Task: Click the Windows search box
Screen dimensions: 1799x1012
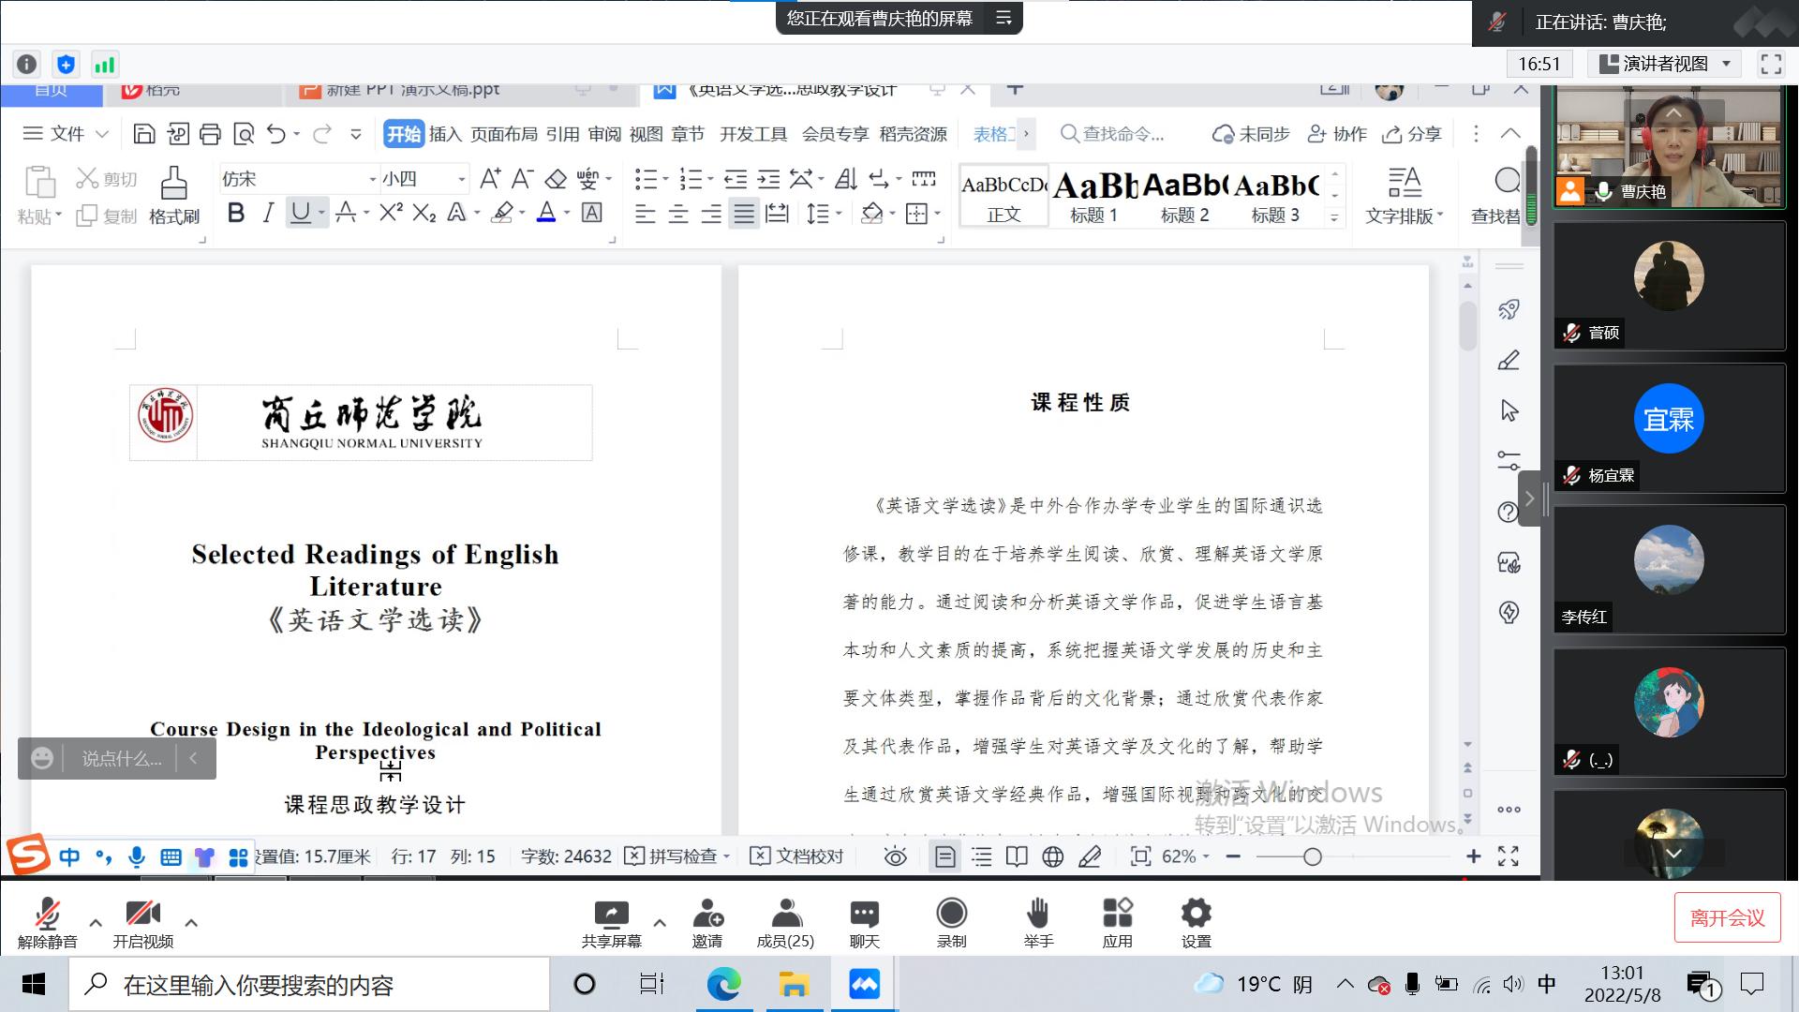Action: click(x=309, y=985)
